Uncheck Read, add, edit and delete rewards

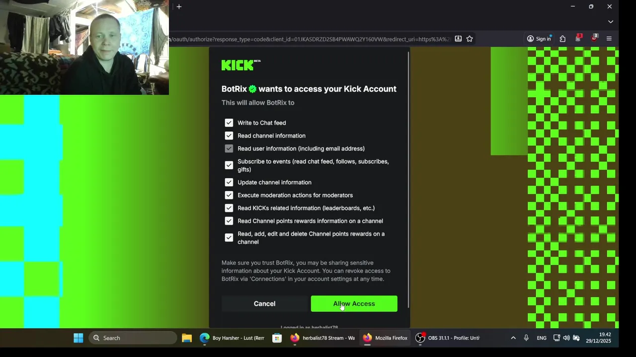pyautogui.click(x=229, y=238)
